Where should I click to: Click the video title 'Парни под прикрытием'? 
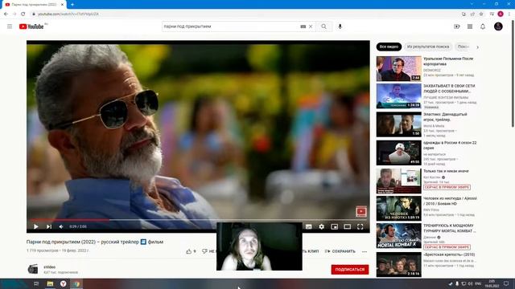(x=95, y=242)
